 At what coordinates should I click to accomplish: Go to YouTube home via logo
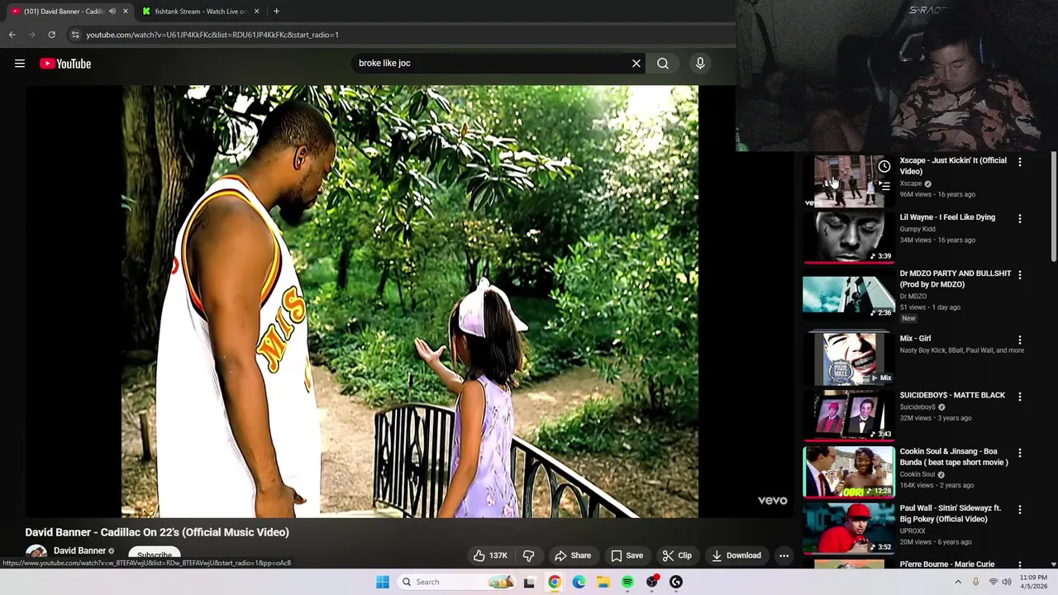click(x=65, y=64)
